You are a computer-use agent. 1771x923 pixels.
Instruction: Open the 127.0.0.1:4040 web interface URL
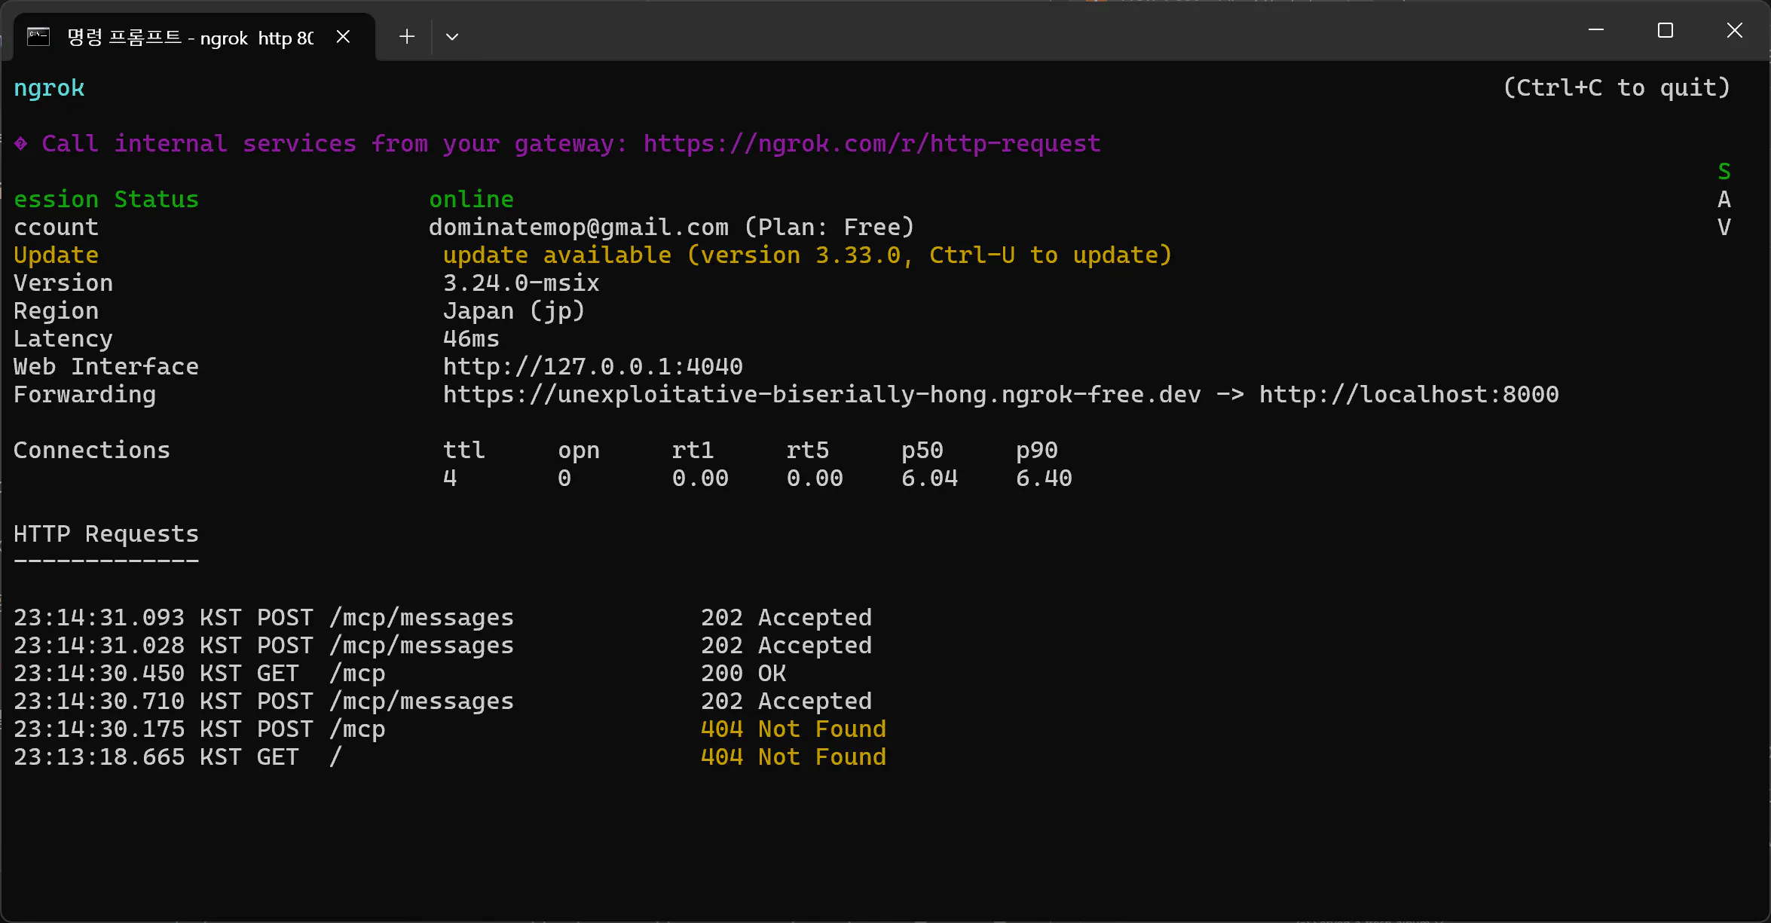point(592,366)
